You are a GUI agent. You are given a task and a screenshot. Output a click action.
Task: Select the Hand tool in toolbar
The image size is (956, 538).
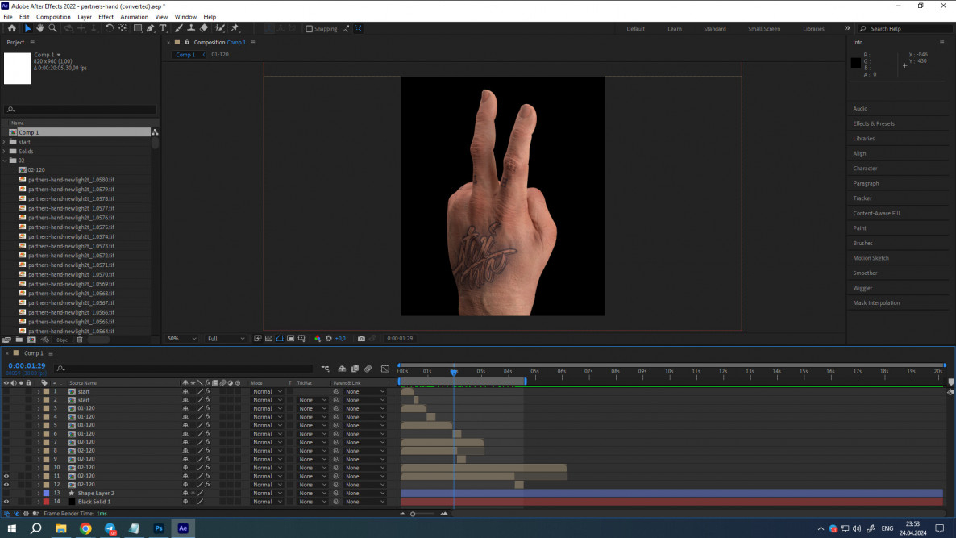(x=40, y=28)
